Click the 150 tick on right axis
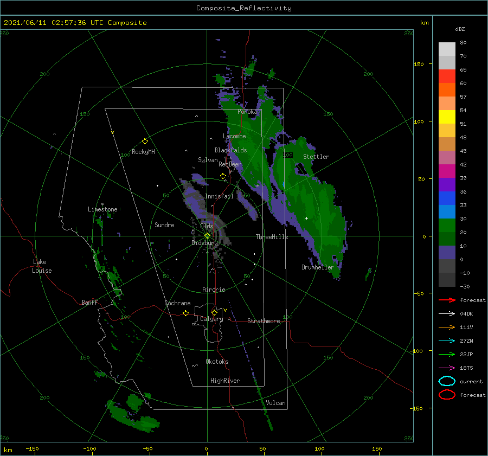 tap(419, 64)
